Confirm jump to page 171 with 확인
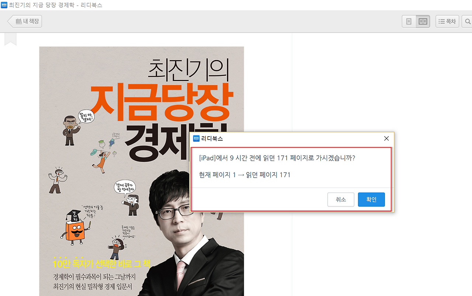 [371, 199]
